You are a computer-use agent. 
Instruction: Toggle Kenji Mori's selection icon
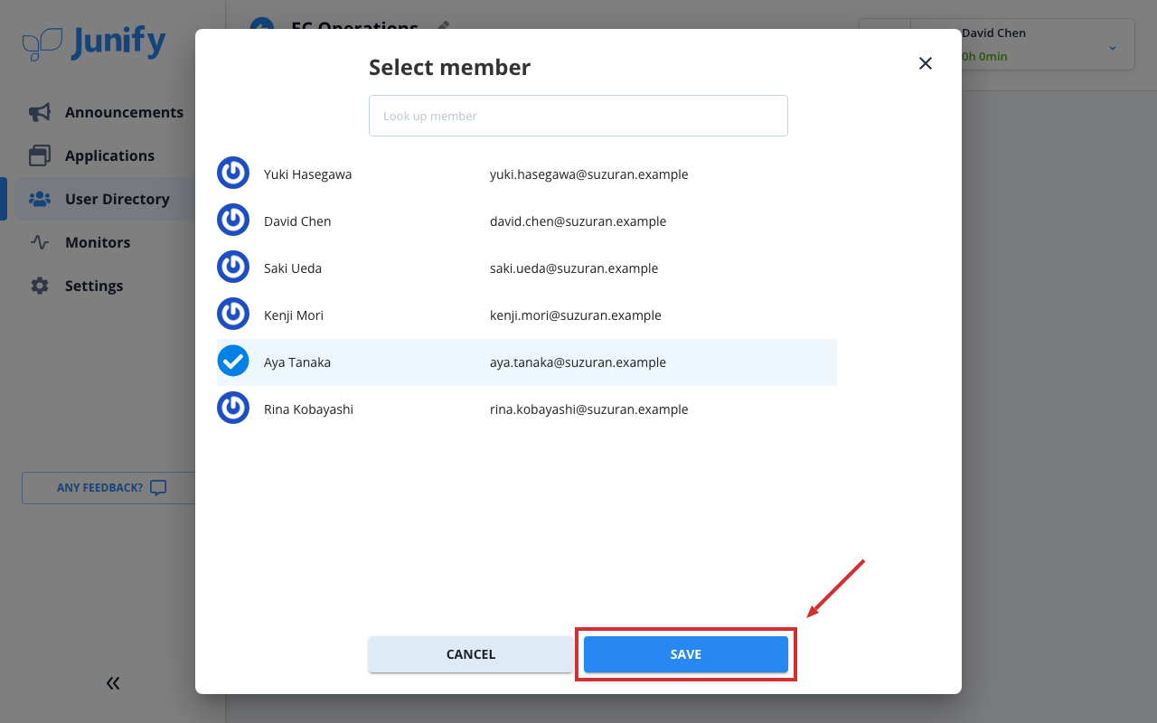(233, 315)
